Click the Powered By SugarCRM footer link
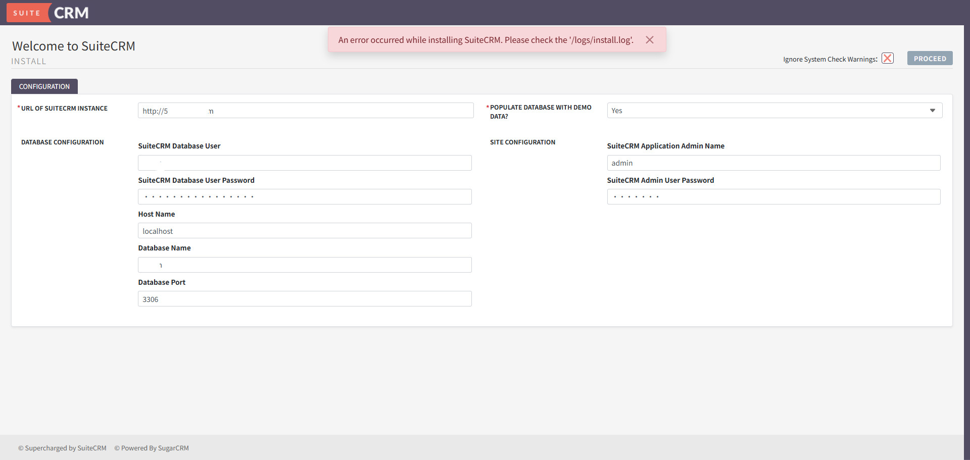Viewport: 970px width, 460px height. [152, 448]
